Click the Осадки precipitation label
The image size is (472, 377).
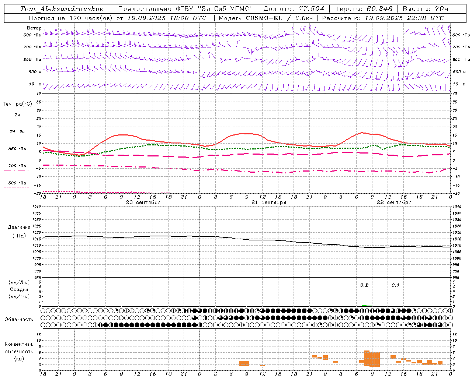pos(19,289)
